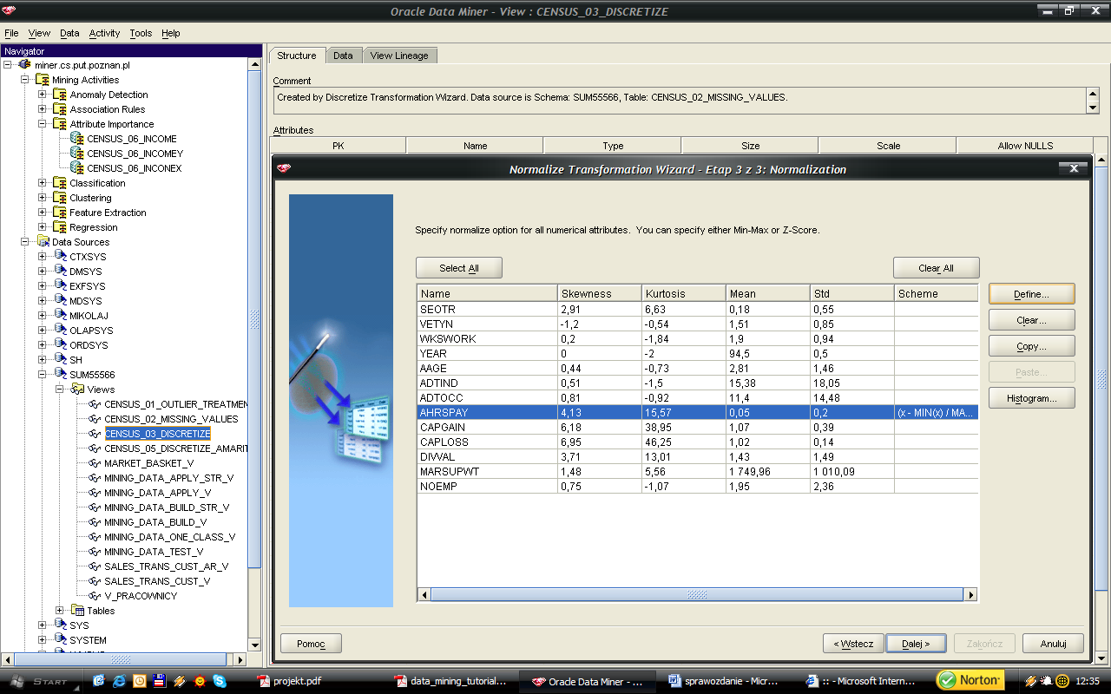Click the Dalej > next button
Viewport: 1111px width, 694px height.
click(915, 644)
